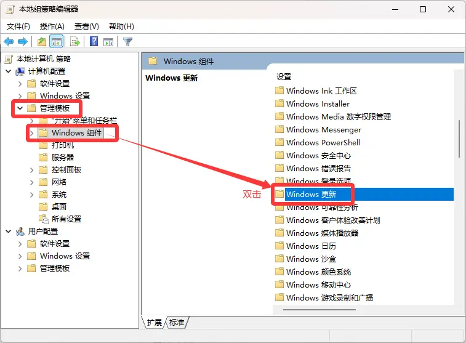The width and height of the screenshot is (466, 343).
Task: Expand the 控制面板 tree node
Action: pyautogui.click(x=32, y=170)
